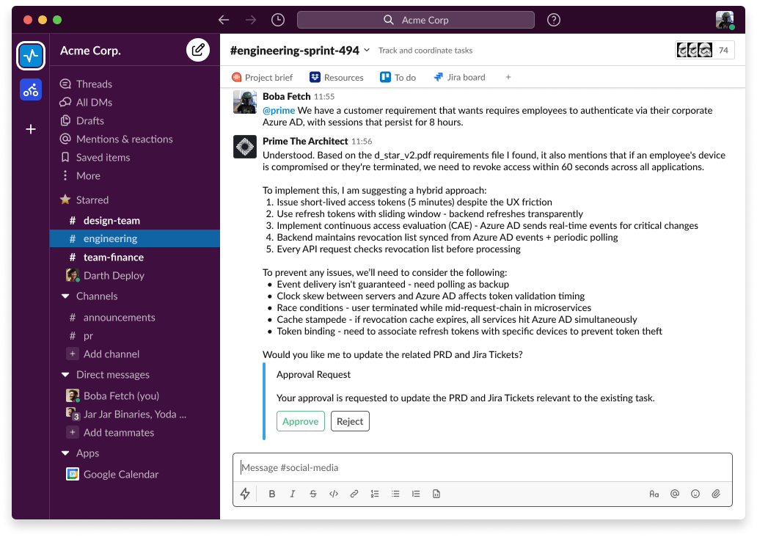This screenshot has height=537, width=757.
Task: Open the Acme Corp. workspace menu
Action: pyautogui.click(x=90, y=50)
